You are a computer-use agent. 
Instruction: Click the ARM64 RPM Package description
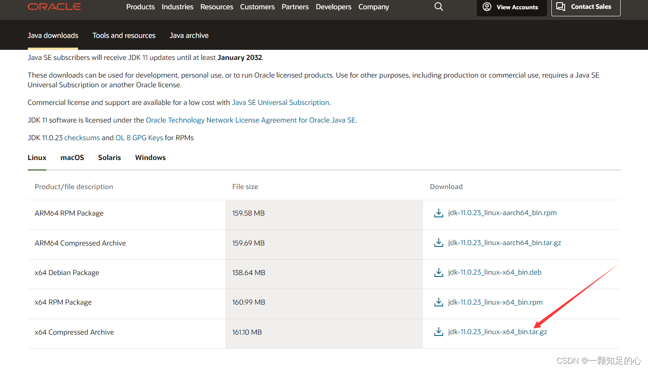tap(69, 213)
